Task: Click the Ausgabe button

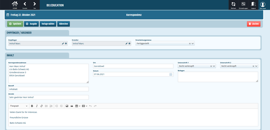Action: pos(31,24)
